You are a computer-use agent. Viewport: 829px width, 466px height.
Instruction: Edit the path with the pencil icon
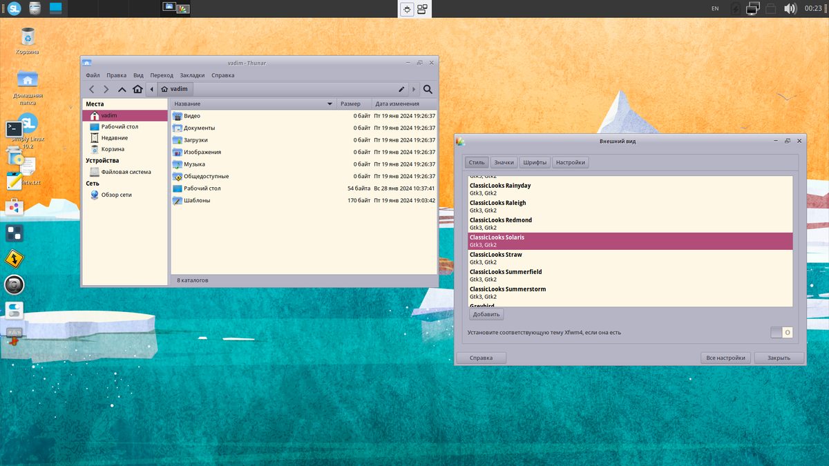point(401,88)
